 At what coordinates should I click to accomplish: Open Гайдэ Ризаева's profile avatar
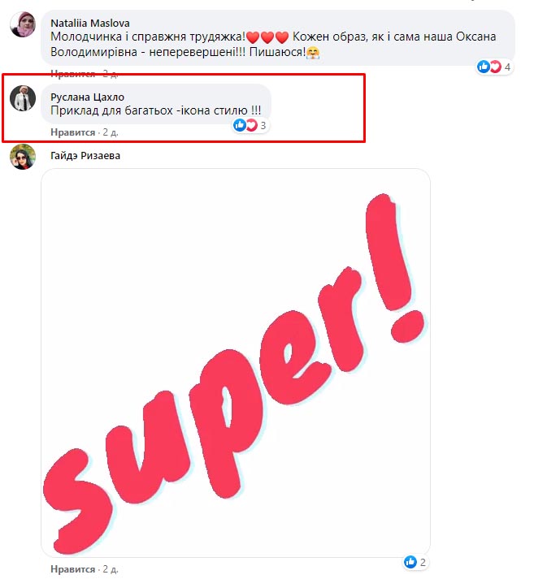(23, 157)
